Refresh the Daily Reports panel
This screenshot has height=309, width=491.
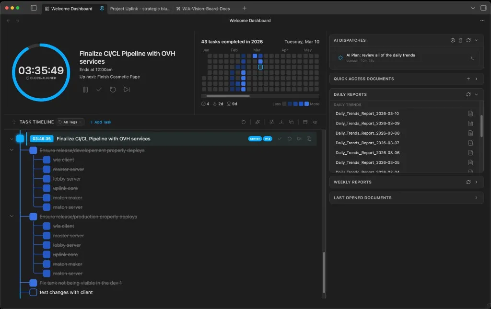[x=468, y=94]
